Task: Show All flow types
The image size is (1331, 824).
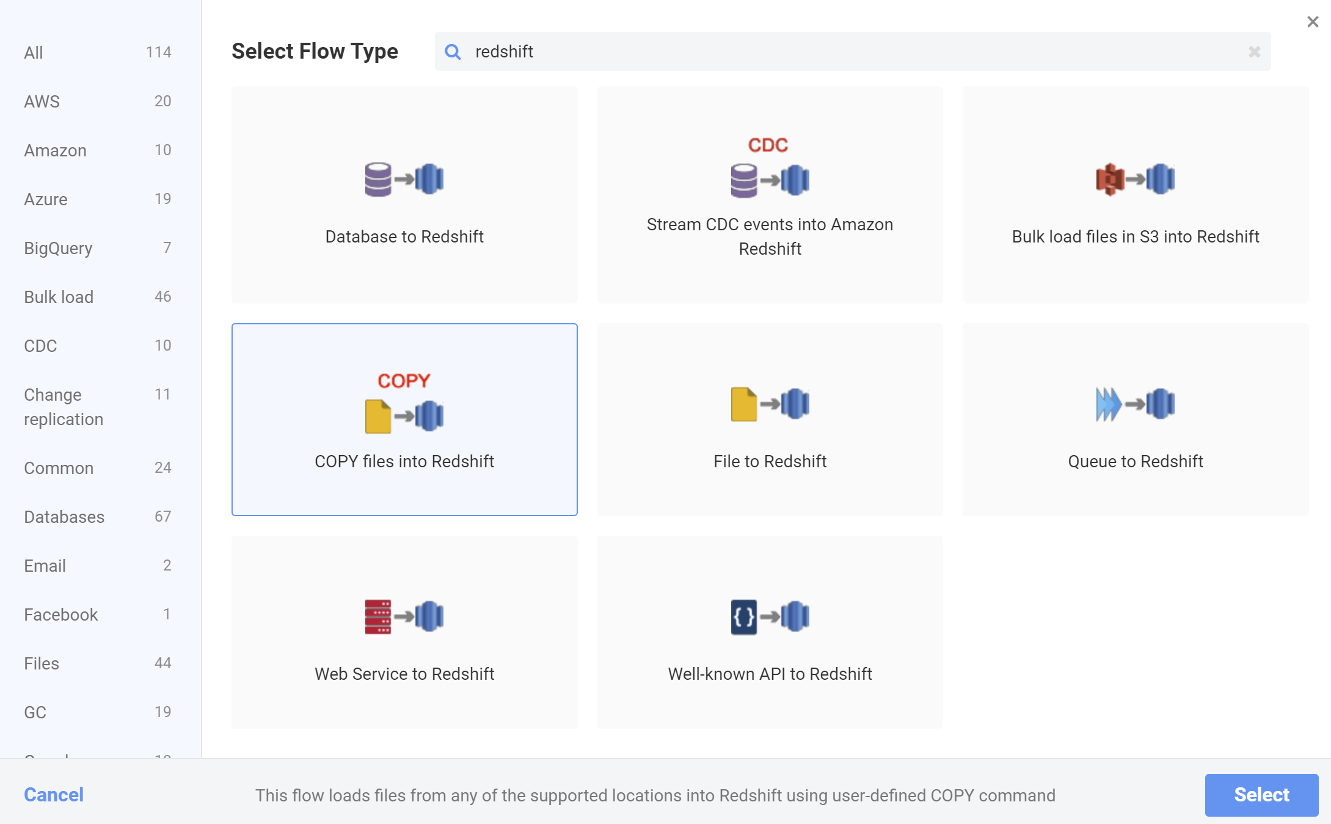Action: [x=98, y=53]
